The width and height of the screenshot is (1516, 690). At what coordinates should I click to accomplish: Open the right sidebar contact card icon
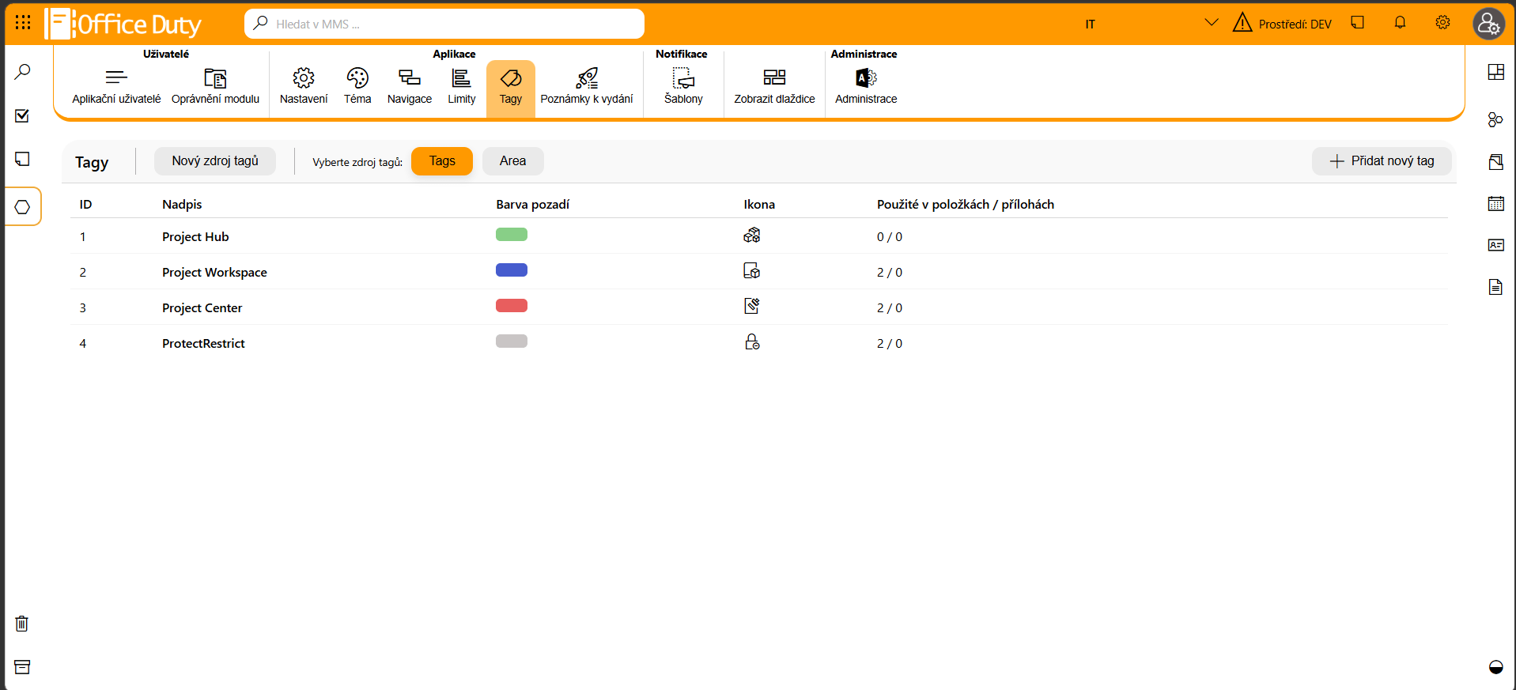click(x=1495, y=245)
